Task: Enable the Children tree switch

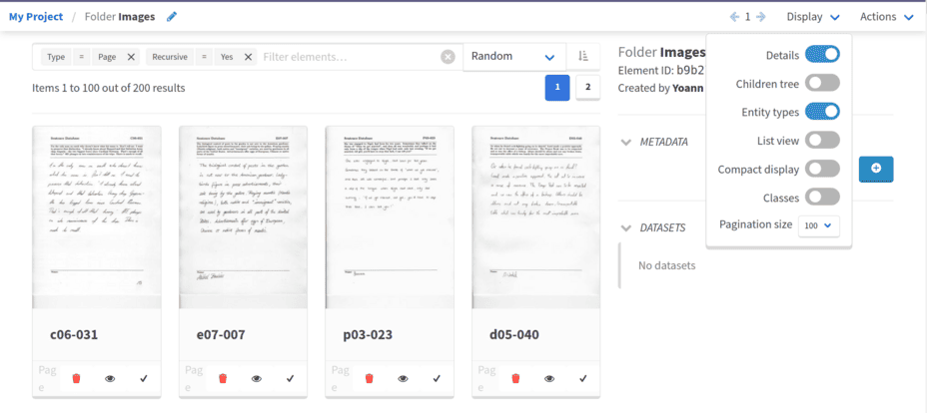Action: [822, 83]
